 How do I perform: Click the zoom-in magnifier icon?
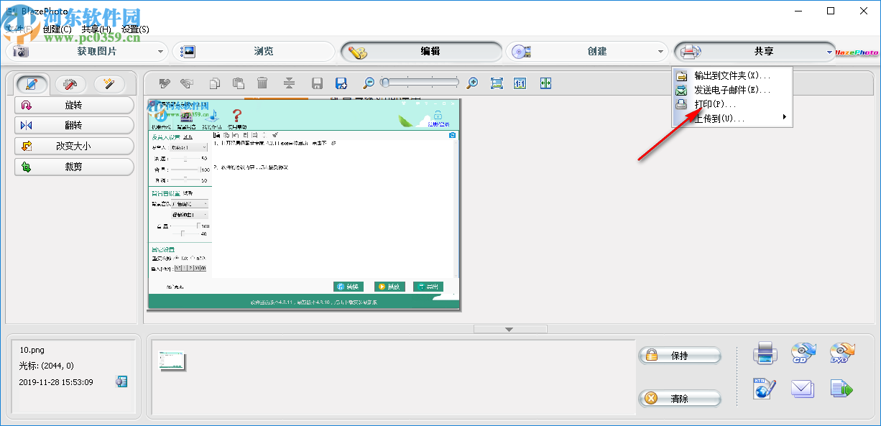pos(473,83)
